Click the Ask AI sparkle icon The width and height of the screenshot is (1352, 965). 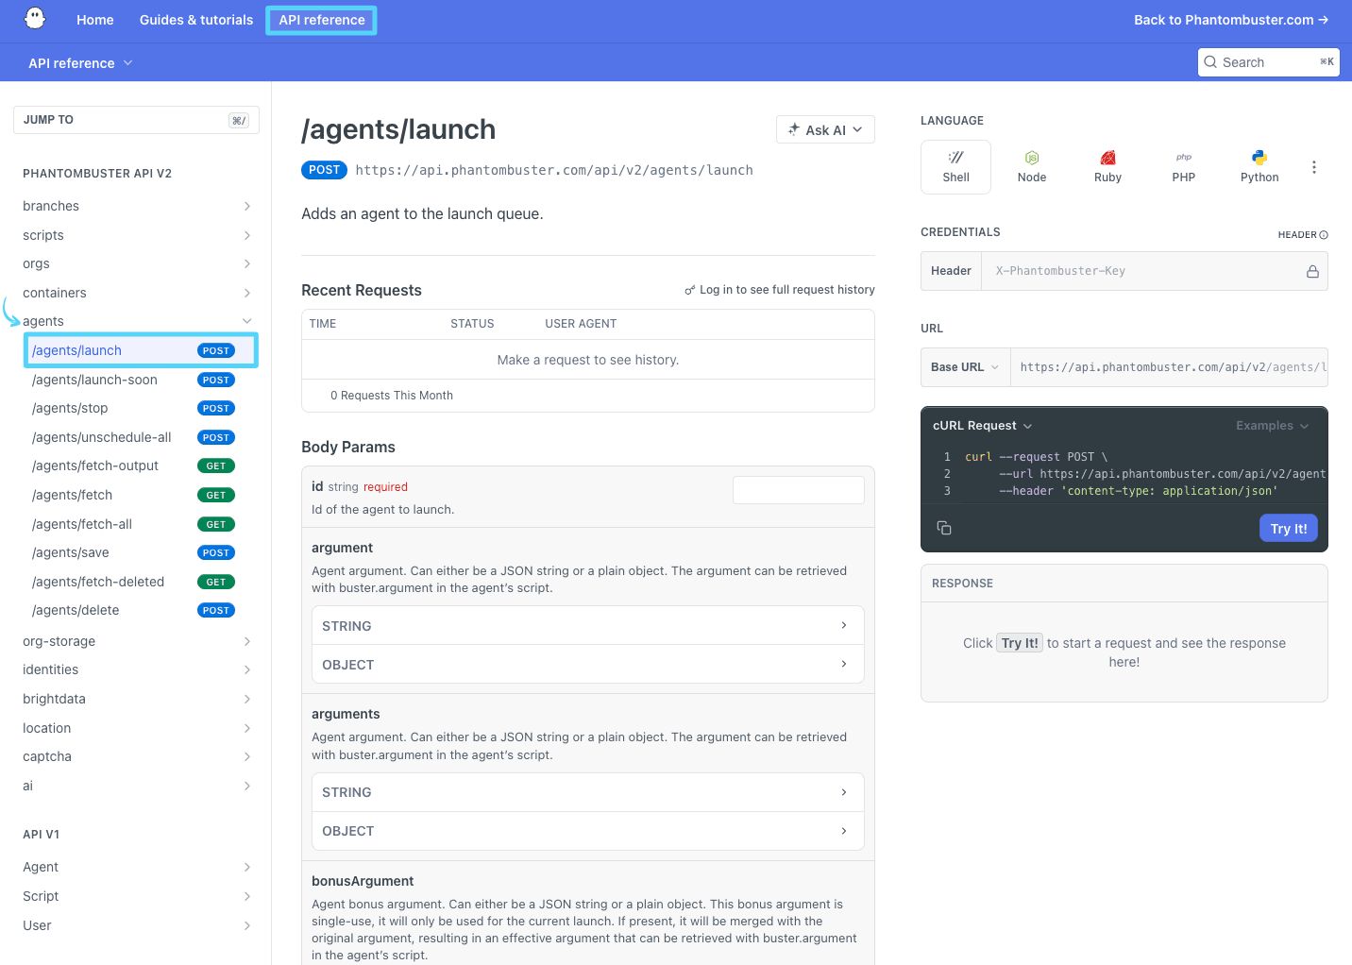pyautogui.click(x=794, y=129)
